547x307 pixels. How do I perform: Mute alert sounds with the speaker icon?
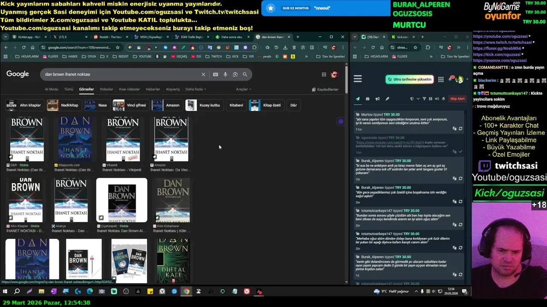coord(436,98)
